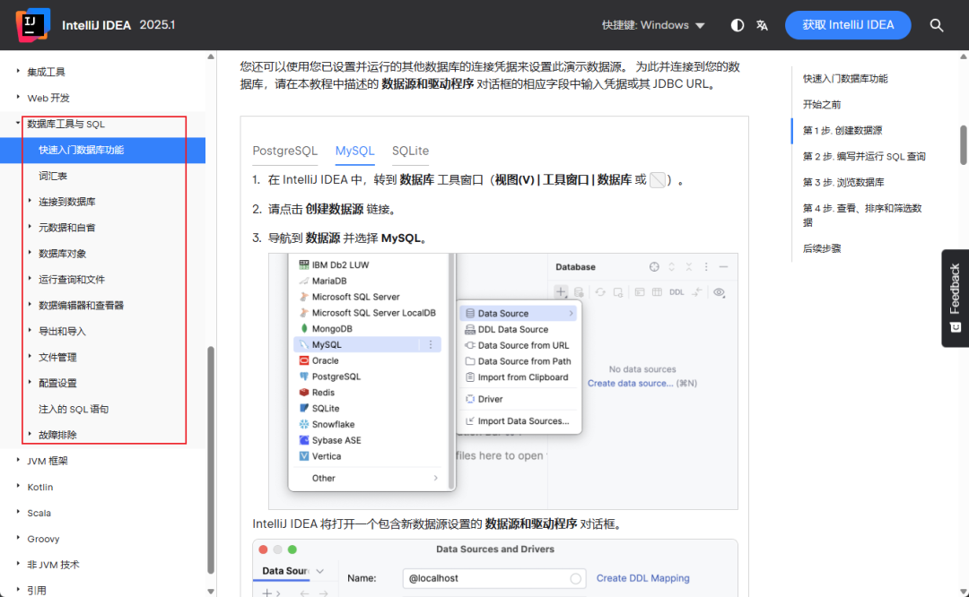Open the 快捷键: Windows dropdown
The image size is (969, 597).
pyautogui.click(x=653, y=25)
